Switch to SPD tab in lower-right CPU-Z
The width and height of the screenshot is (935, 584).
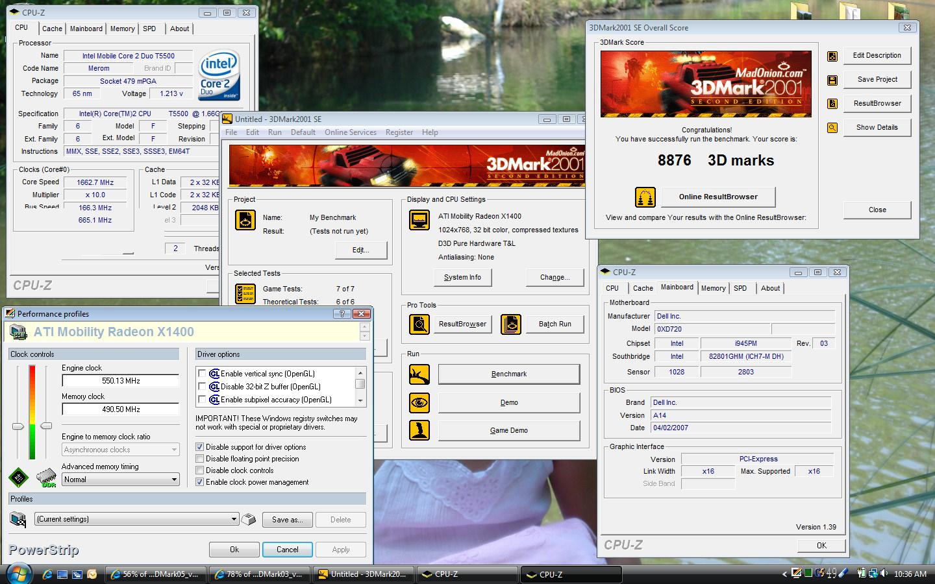tap(740, 288)
